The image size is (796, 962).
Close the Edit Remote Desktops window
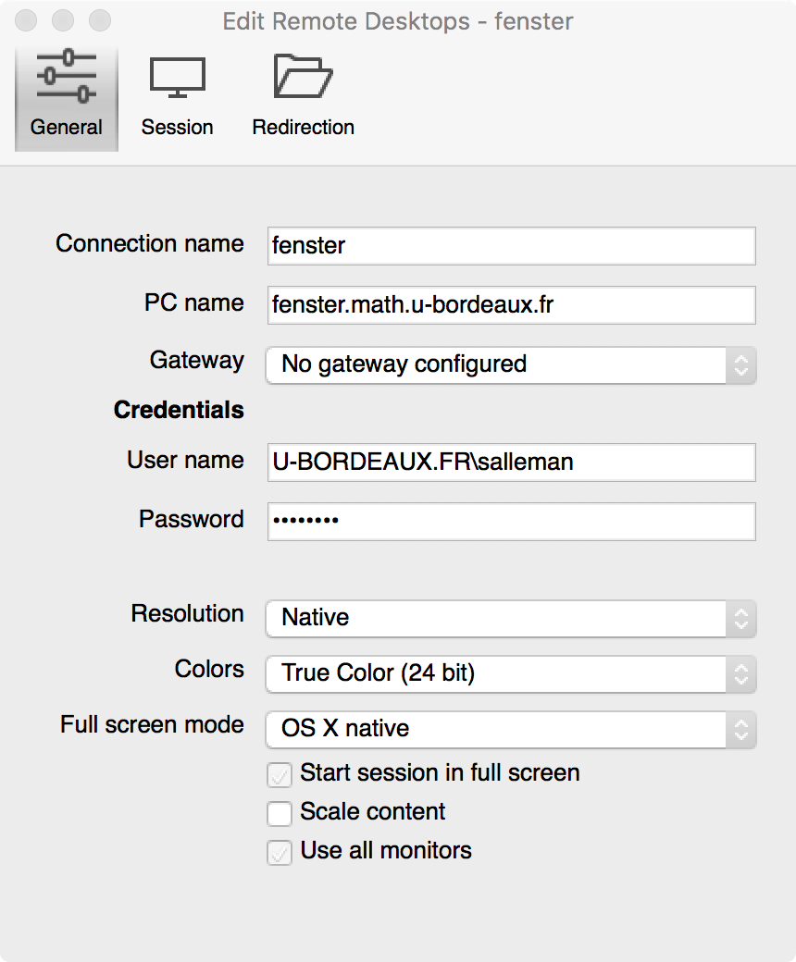pyautogui.click(x=26, y=20)
